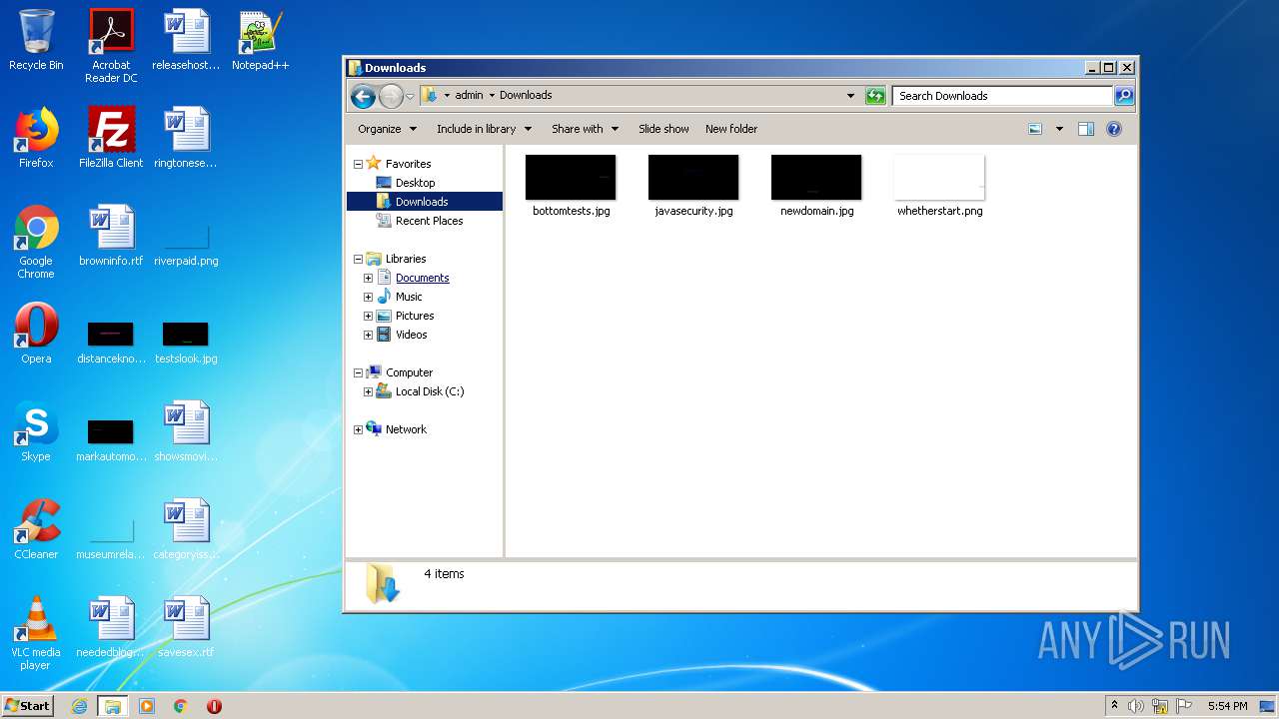1279x719 pixels.
Task: Click the Explorer Back arrow button
Action: coord(363,96)
